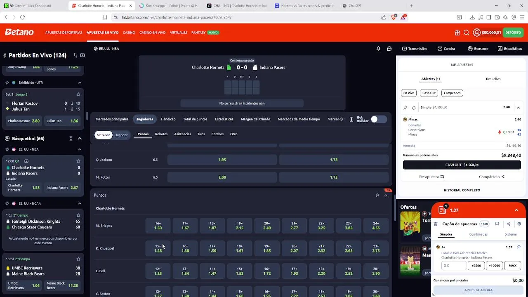The height and width of the screenshot is (297, 528).
Task: Toggle the En Vivo filter chip
Action: [x=409, y=93]
